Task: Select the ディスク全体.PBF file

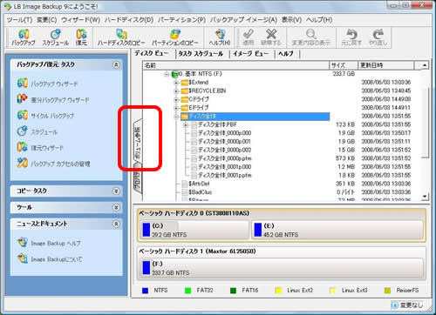Action: tap(214, 124)
